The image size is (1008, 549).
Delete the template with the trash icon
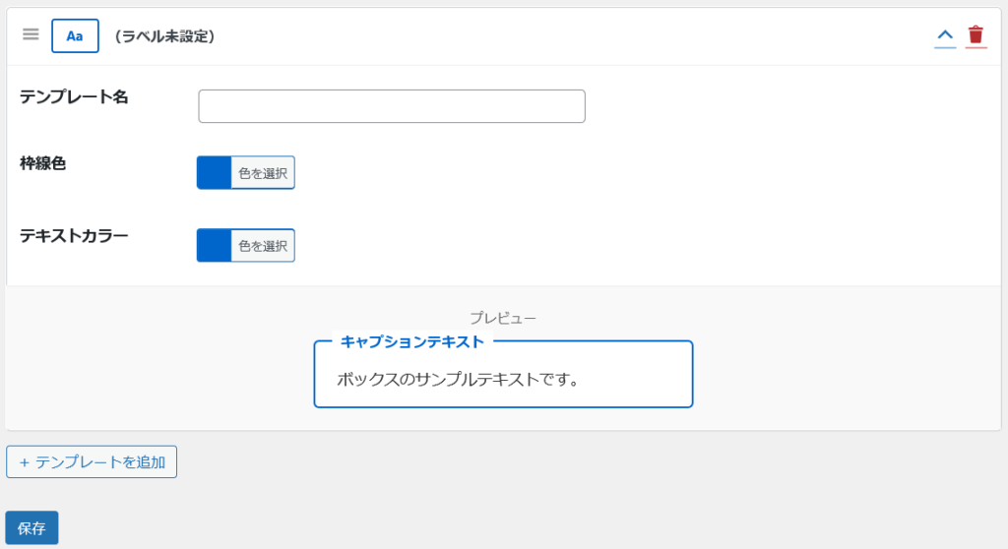click(x=976, y=35)
